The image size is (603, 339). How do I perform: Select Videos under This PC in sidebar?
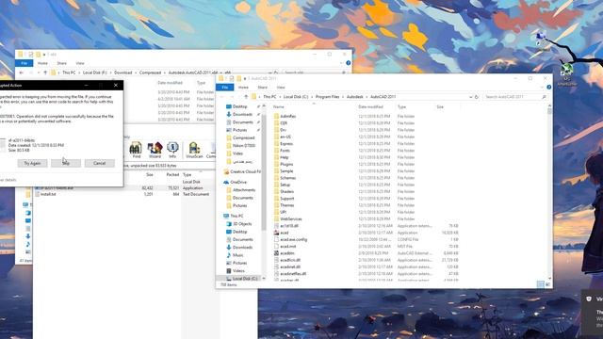pos(238,271)
